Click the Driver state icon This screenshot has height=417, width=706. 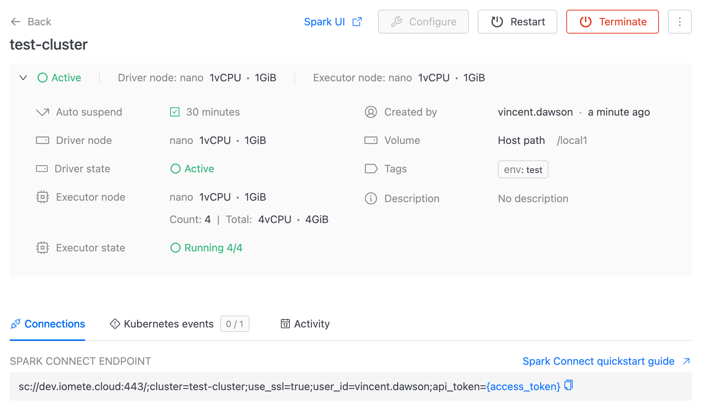(x=42, y=169)
